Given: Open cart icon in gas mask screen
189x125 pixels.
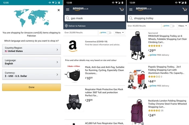Looking at the screenshot, I should 122,9.
